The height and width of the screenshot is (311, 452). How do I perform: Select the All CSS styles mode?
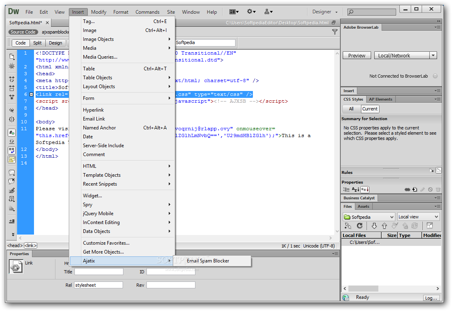click(x=351, y=109)
